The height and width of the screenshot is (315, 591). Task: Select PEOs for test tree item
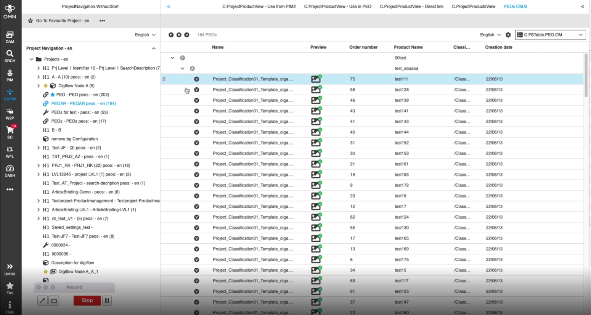(x=79, y=112)
